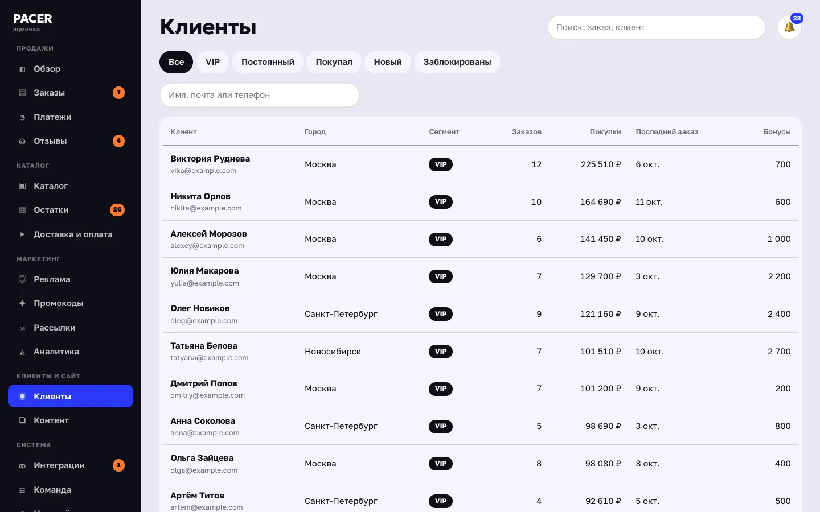Screen dimensions: 820x512
Task: Click the Интеграции sidebar icon
Action: click(x=22, y=466)
